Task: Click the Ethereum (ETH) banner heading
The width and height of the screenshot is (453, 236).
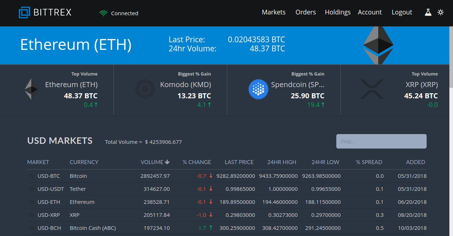Action: (76, 45)
